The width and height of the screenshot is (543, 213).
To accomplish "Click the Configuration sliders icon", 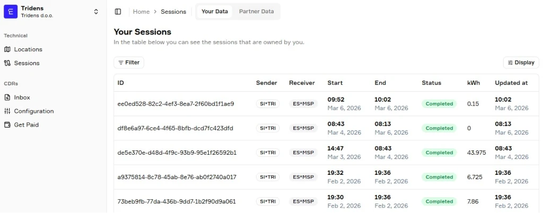I will (x=7, y=111).
